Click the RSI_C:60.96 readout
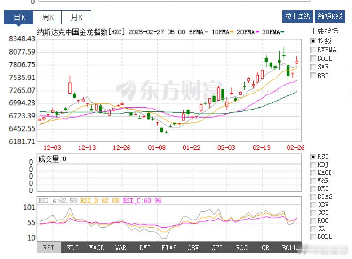 142,200
